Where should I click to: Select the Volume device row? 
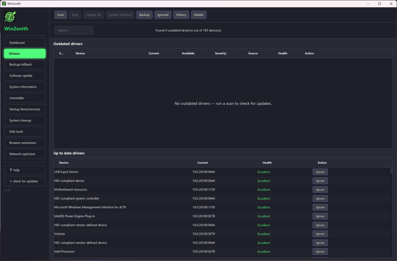222,234
